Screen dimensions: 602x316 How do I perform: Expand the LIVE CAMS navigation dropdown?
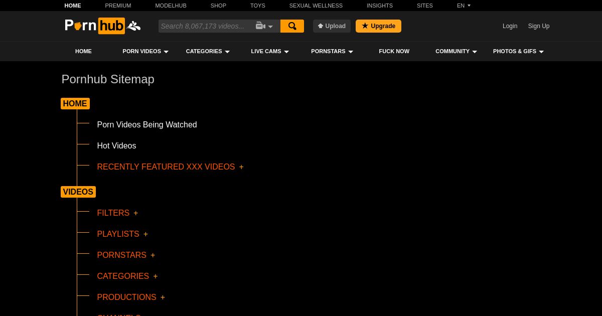(270, 51)
